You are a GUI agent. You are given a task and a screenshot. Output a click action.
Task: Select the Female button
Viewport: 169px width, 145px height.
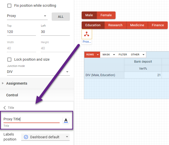point(106,15)
